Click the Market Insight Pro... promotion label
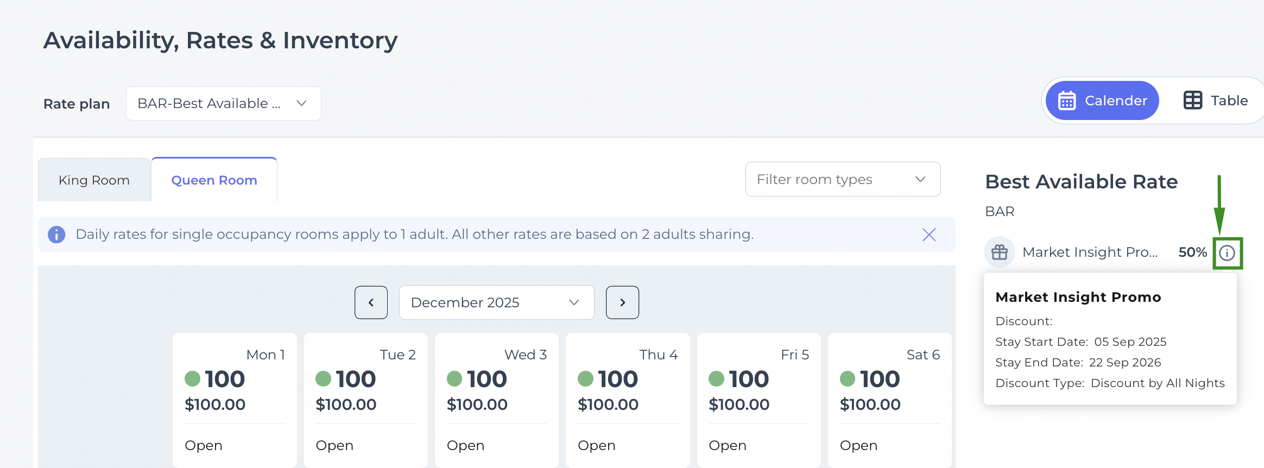This screenshot has width=1264, height=468. (x=1090, y=252)
